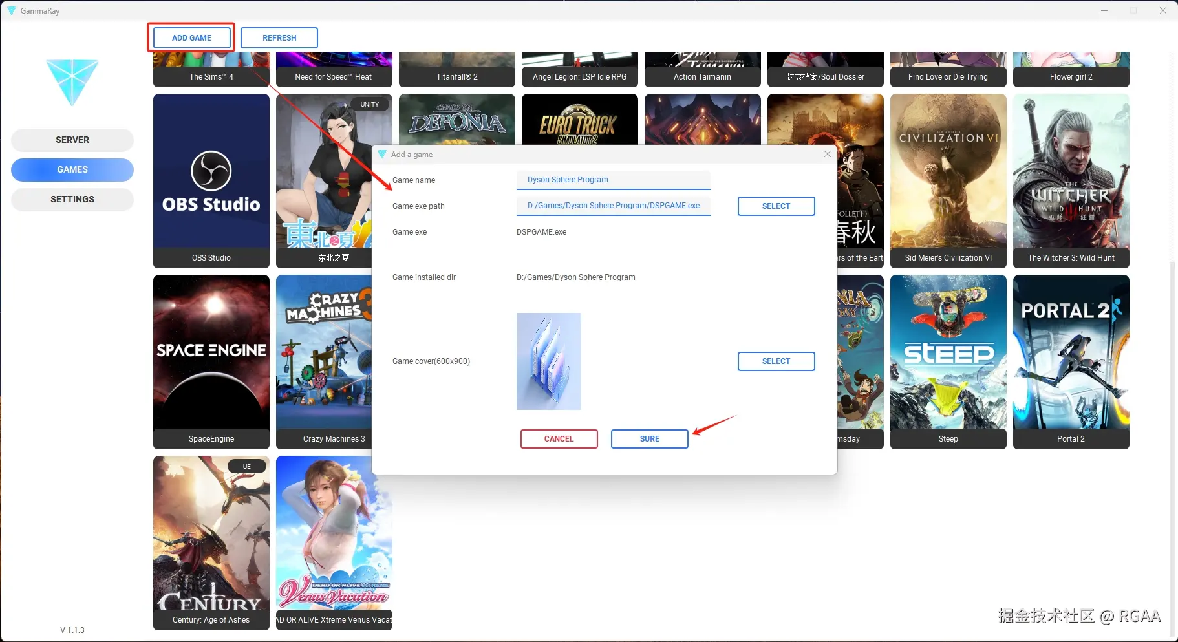Click the DSPGAME.exe value text
The image size is (1178, 642).
[541, 232]
